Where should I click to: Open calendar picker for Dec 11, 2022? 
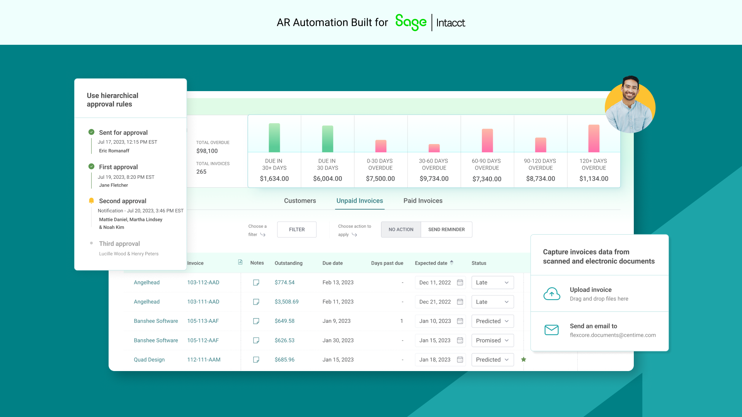[x=460, y=283]
